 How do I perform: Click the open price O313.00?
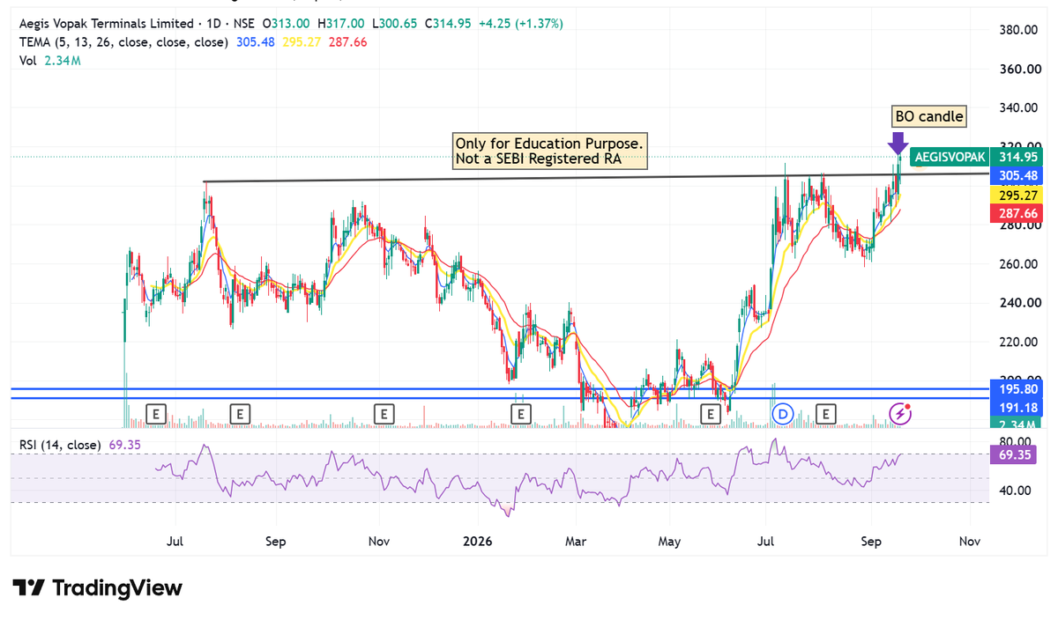pos(287,24)
